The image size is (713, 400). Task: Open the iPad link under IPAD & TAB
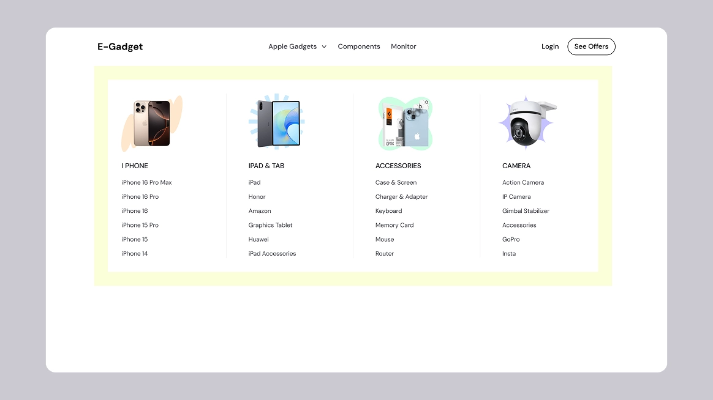254,182
